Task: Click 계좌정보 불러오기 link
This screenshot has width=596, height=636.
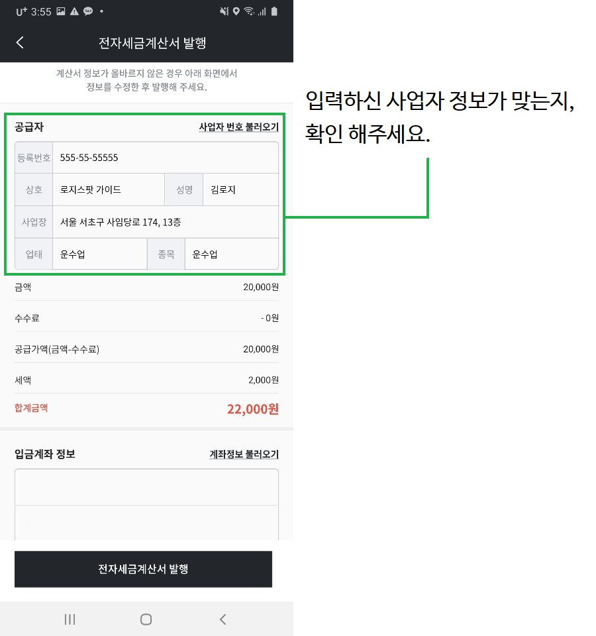Action: [244, 454]
